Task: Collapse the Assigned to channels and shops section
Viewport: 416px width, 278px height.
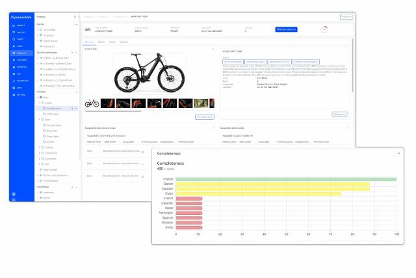Action: 213,128
